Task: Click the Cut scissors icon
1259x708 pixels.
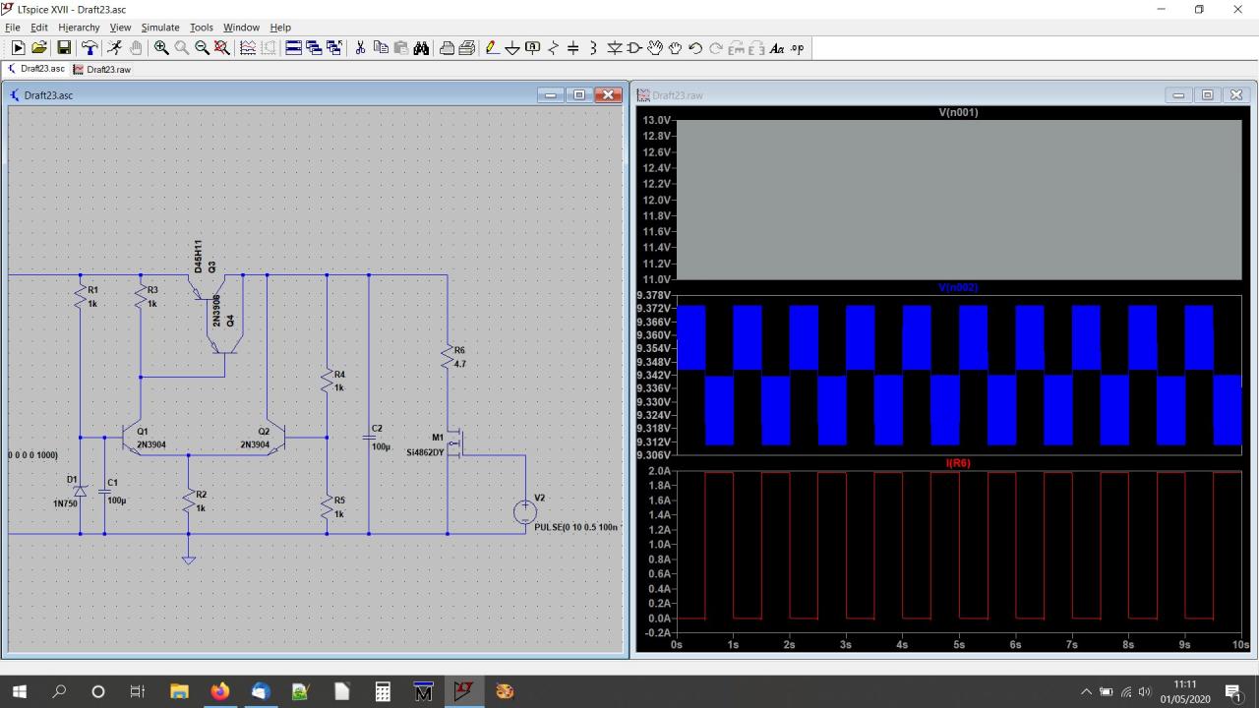Action: tap(360, 48)
